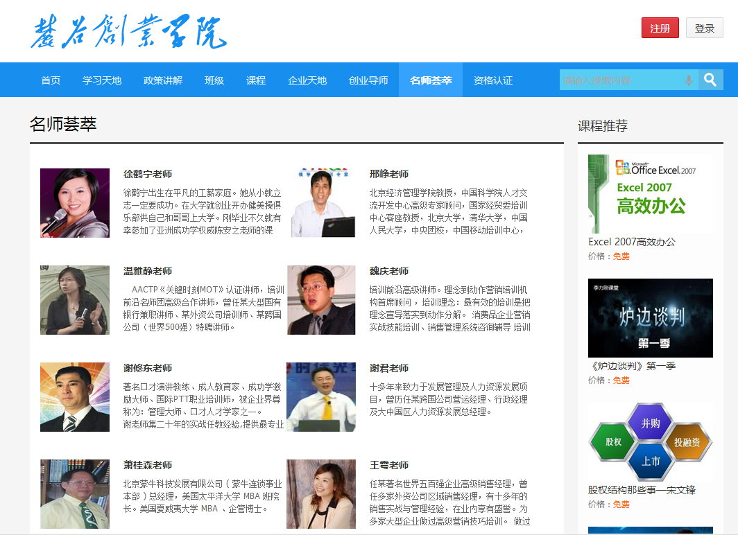Image resolution: width=738 pixels, height=535 pixels.
Task: Open 学习天地 navigation item
Action: (x=102, y=80)
